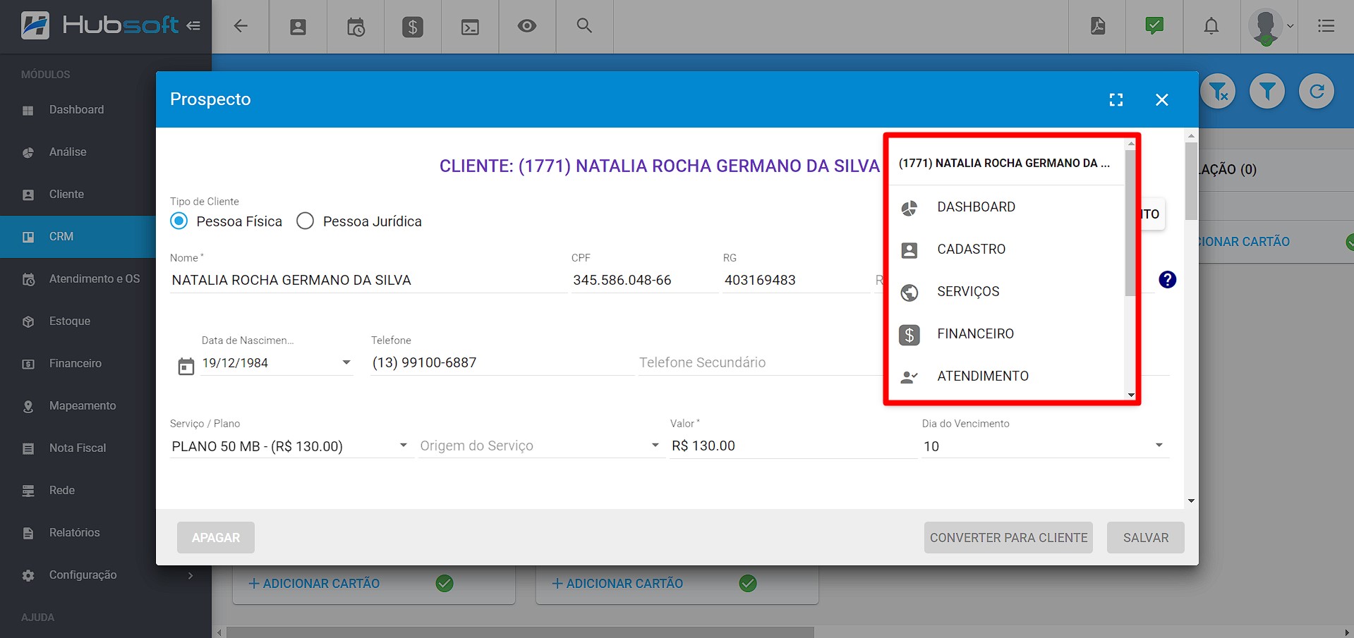
Task: Click the SALVAR button
Action: (1146, 538)
